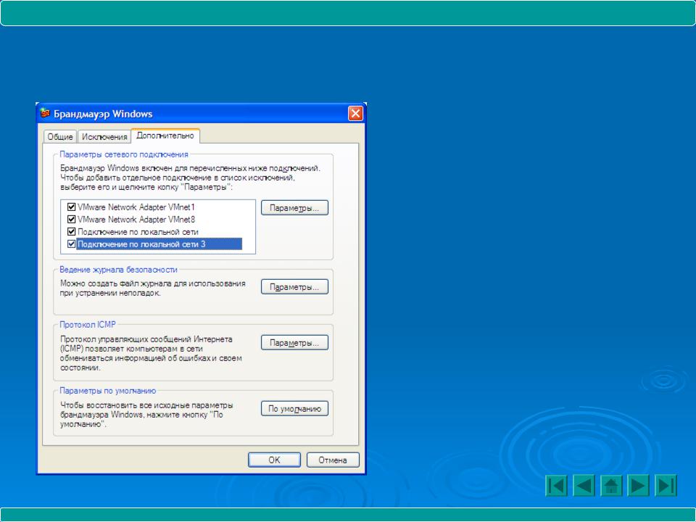Jump to last slide navigation icon
696x522 pixels.
(666, 485)
